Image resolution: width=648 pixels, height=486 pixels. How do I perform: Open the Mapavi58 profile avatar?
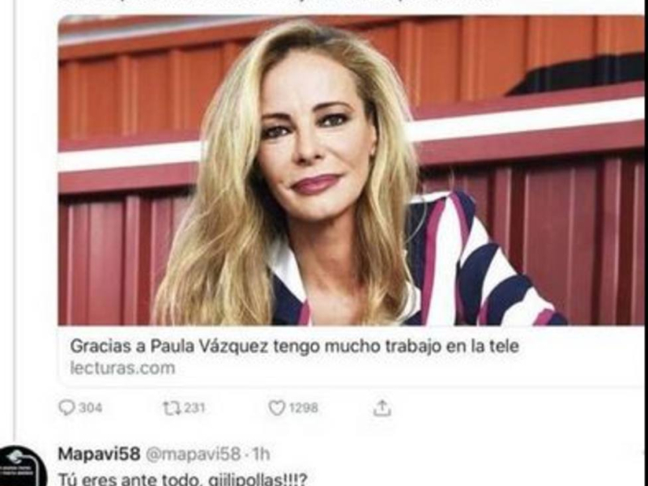coord(22,467)
